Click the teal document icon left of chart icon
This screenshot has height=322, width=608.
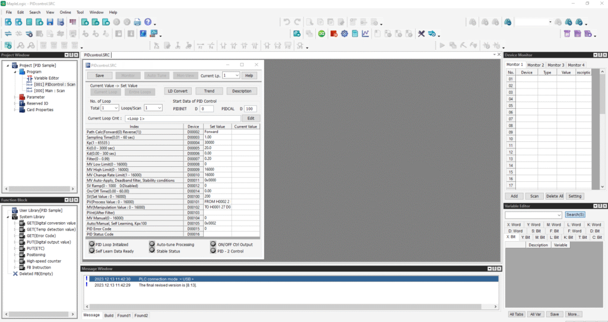pyautogui.click(x=355, y=34)
